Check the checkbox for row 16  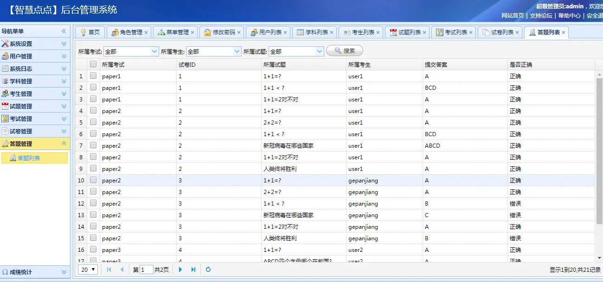click(93, 250)
